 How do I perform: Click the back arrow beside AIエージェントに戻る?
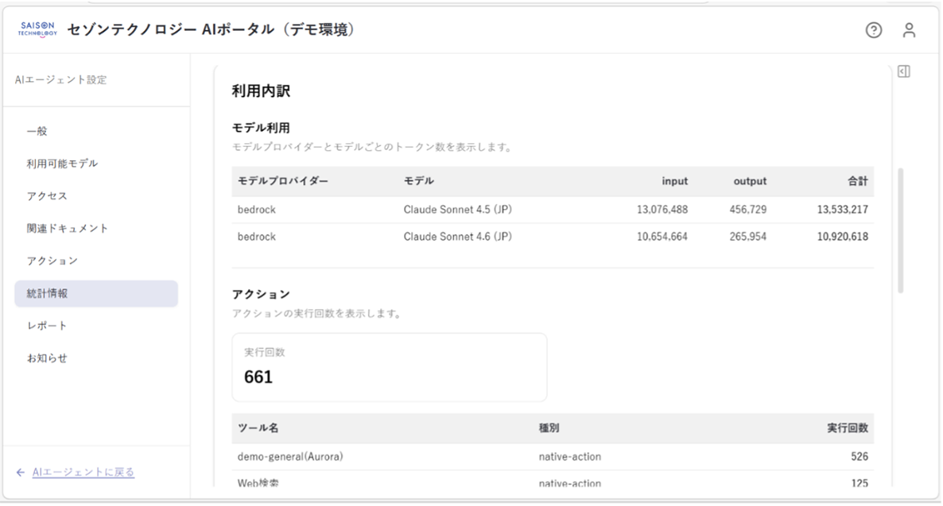(x=21, y=473)
